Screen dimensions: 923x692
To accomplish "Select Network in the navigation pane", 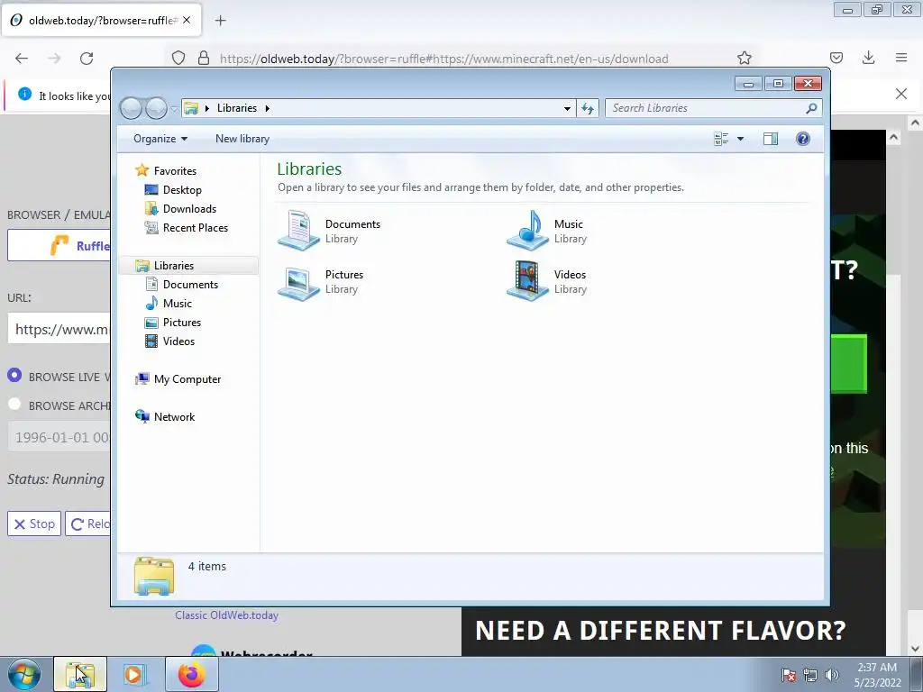I will 174,416.
